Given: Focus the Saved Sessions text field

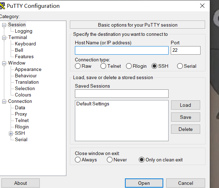Looking at the screenshot, I should 122,94.
